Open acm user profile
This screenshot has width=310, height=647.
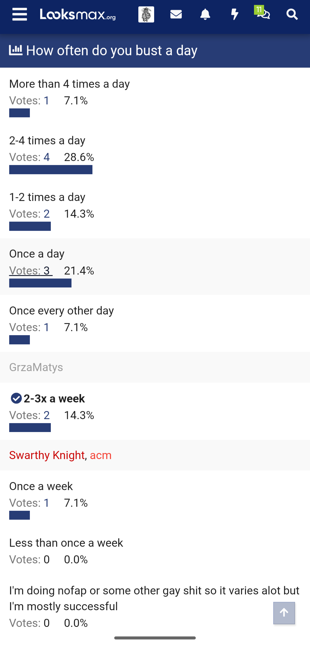[101, 455]
